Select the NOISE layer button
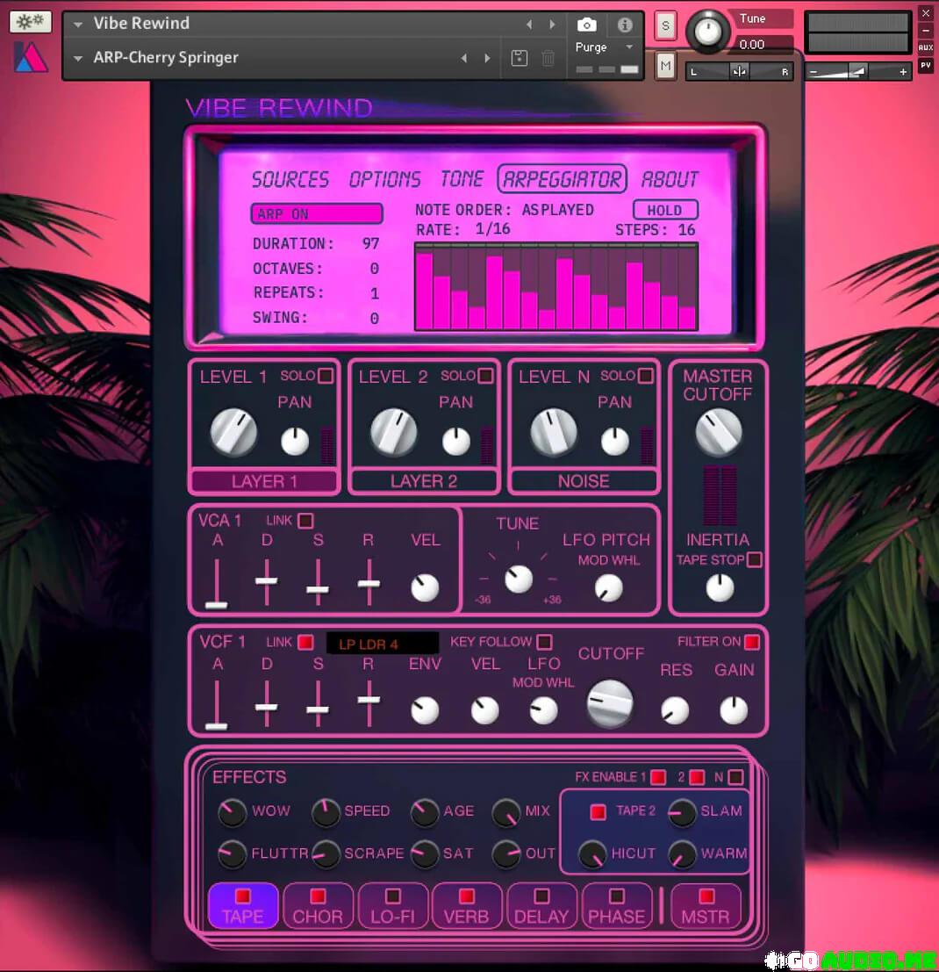939x972 pixels. click(x=584, y=481)
